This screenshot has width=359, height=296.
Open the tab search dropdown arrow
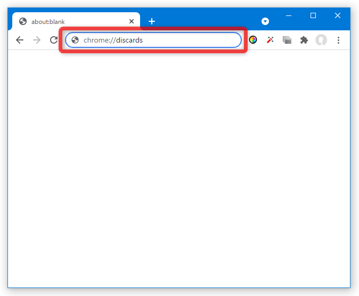coord(265,21)
